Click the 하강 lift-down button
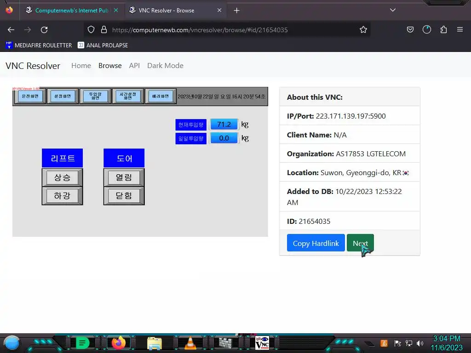The width and height of the screenshot is (471, 353). coord(62,196)
